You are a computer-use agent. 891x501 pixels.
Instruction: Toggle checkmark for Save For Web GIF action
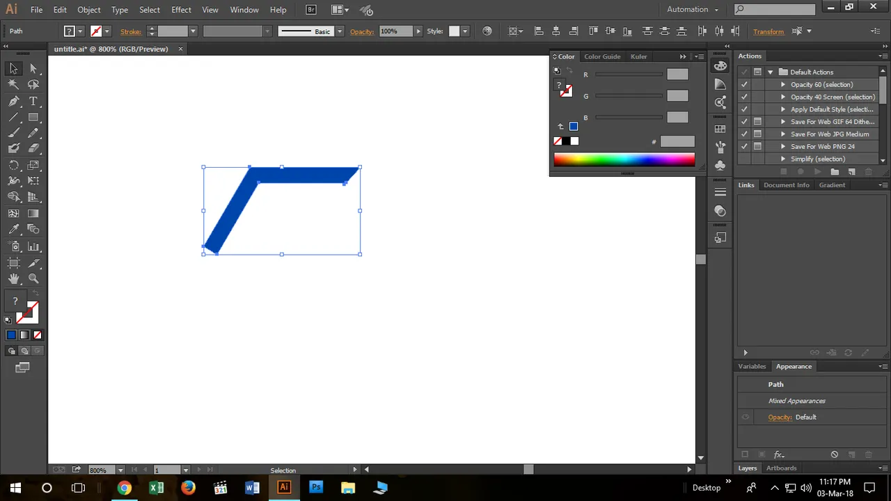click(744, 122)
